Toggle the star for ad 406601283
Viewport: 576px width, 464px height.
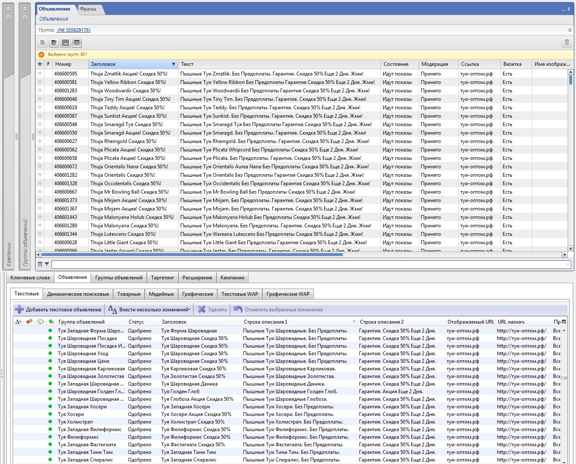[x=40, y=91]
